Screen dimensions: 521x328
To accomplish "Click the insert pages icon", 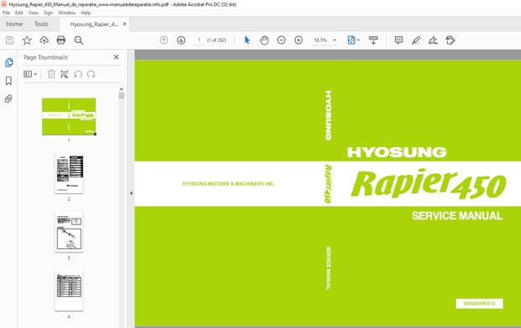I will point(65,74).
